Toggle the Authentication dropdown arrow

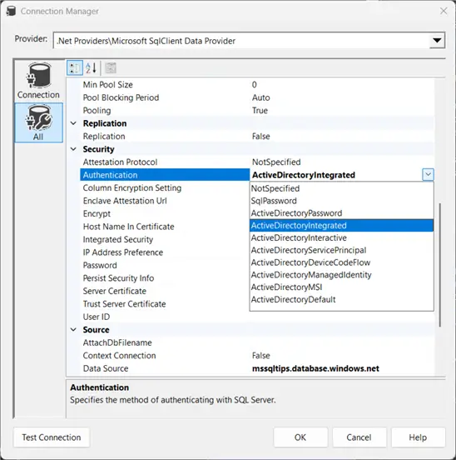[428, 175]
